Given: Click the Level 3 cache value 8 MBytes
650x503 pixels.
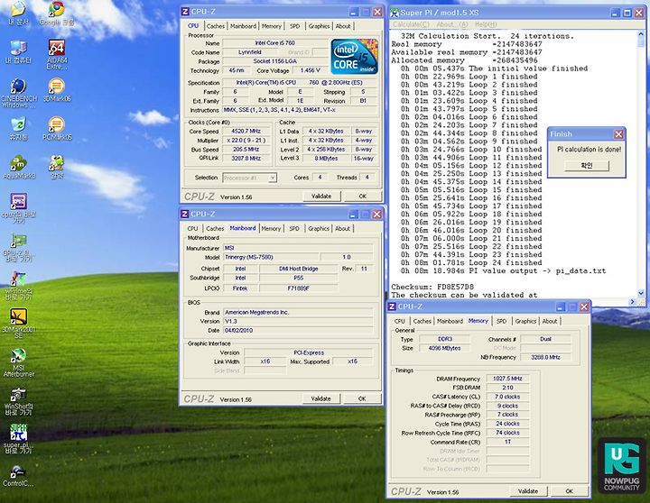Looking at the screenshot, I should (326, 158).
